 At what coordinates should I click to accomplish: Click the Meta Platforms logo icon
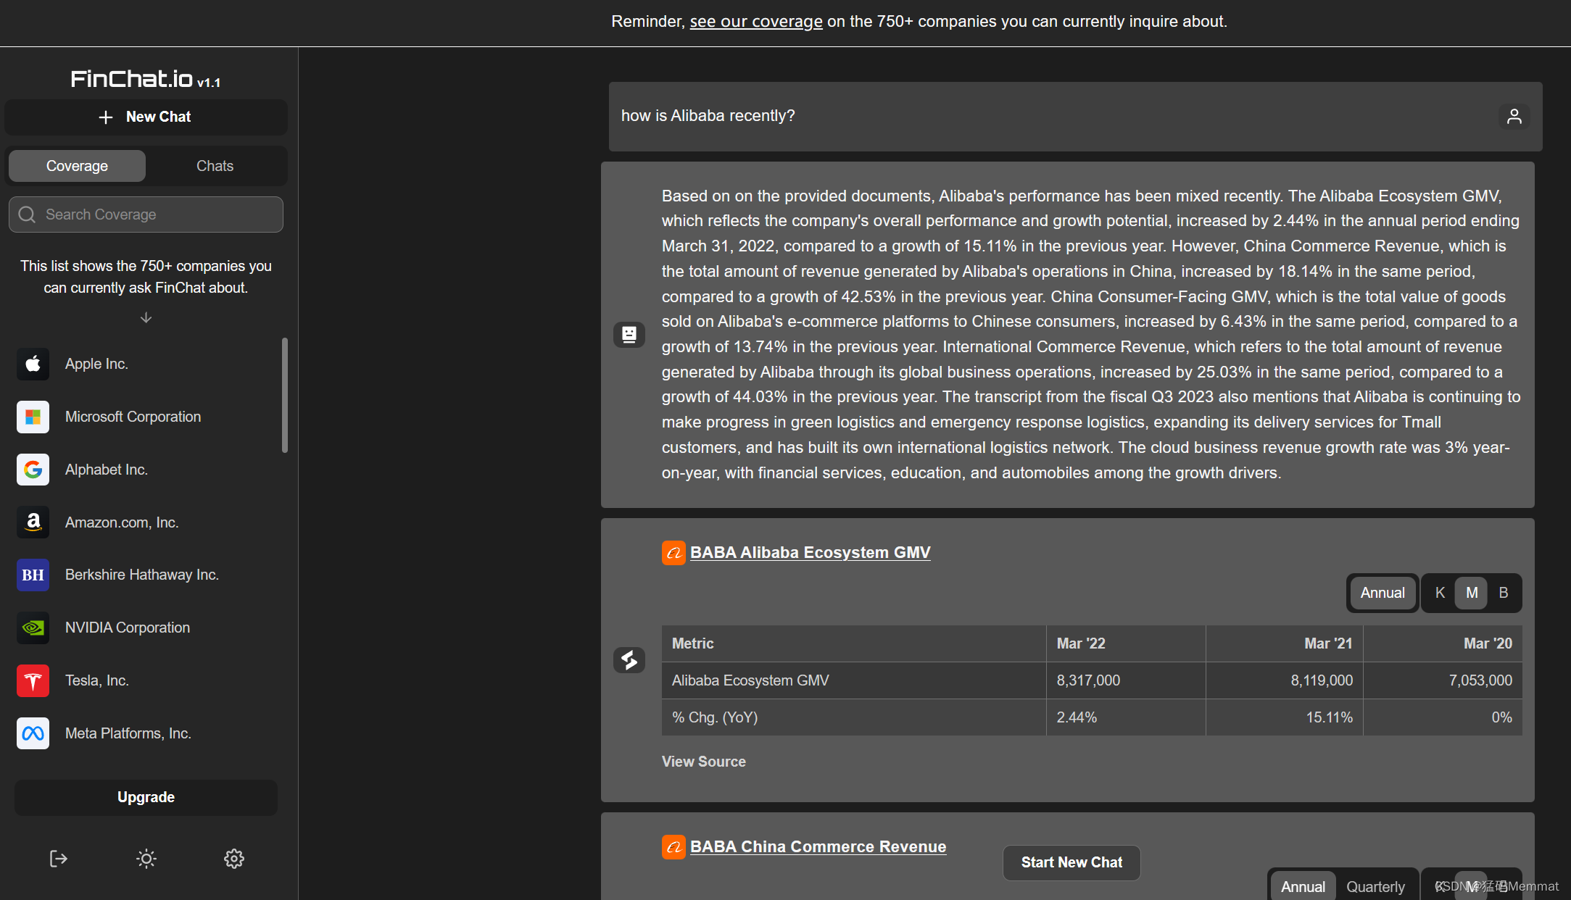33,733
